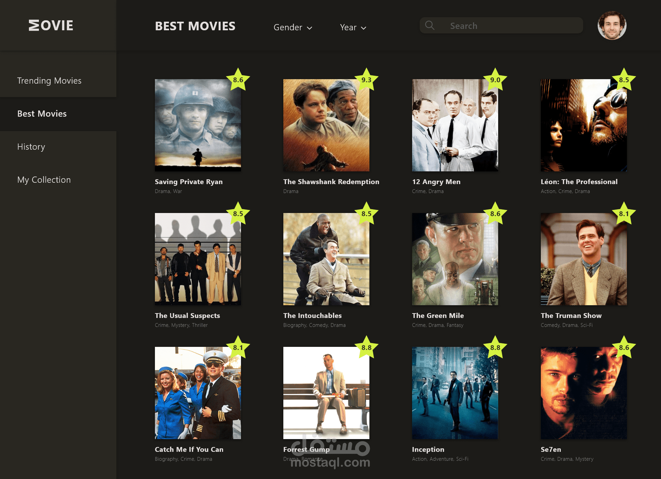
Task: Click the 8.6 star rating on Saving Private Ryan
Action: pyautogui.click(x=238, y=79)
